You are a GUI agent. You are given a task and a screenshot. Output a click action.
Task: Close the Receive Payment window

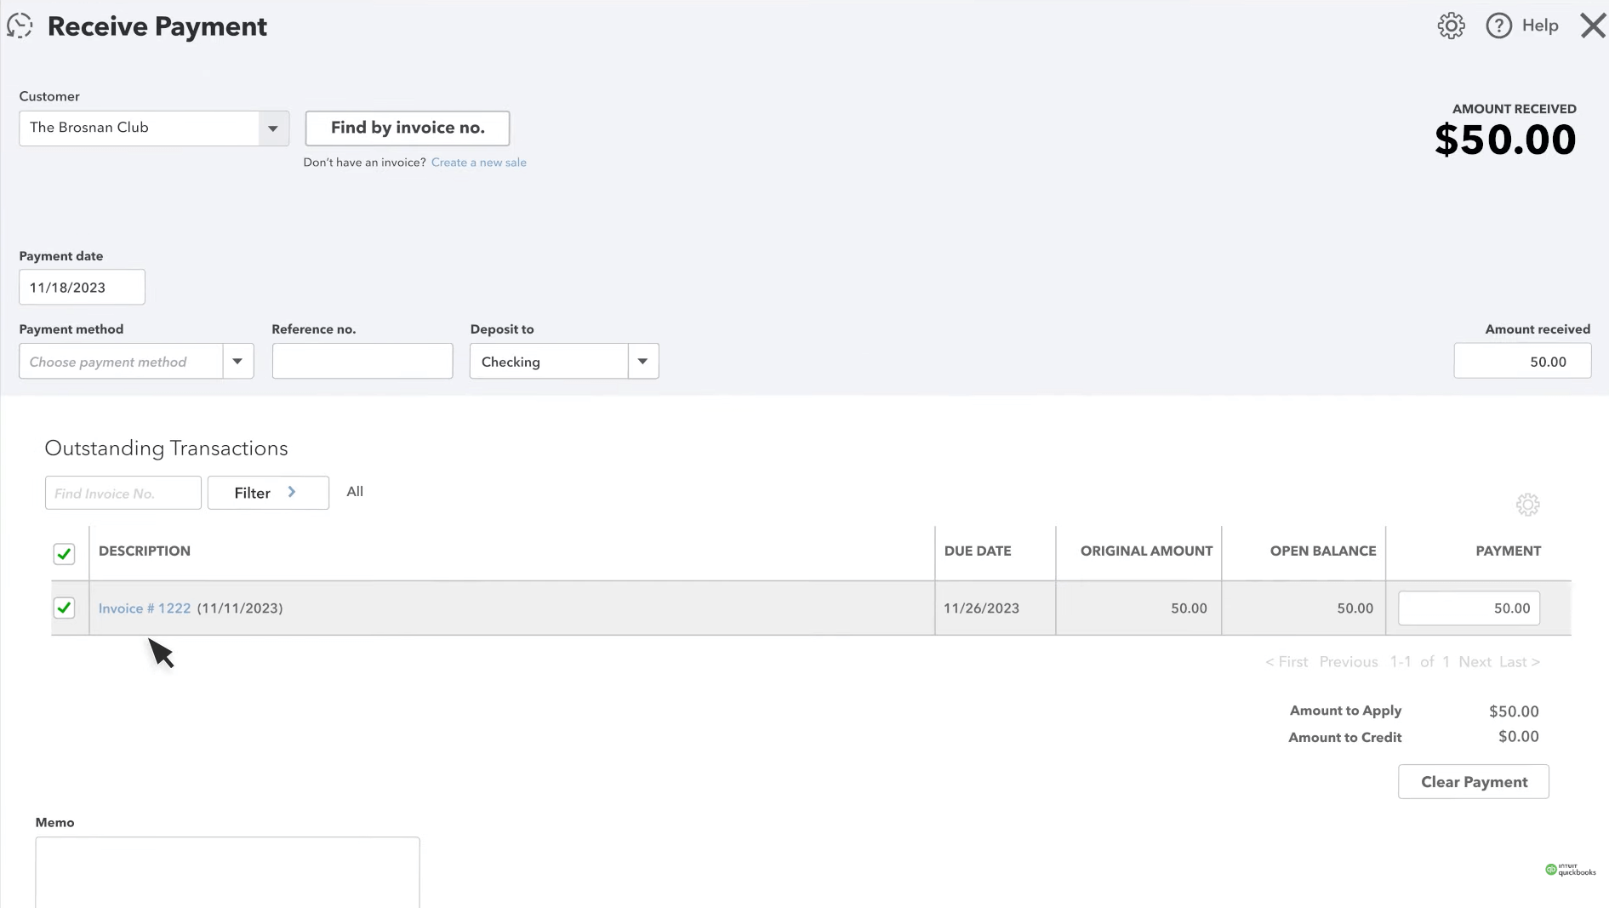coord(1592,26)
